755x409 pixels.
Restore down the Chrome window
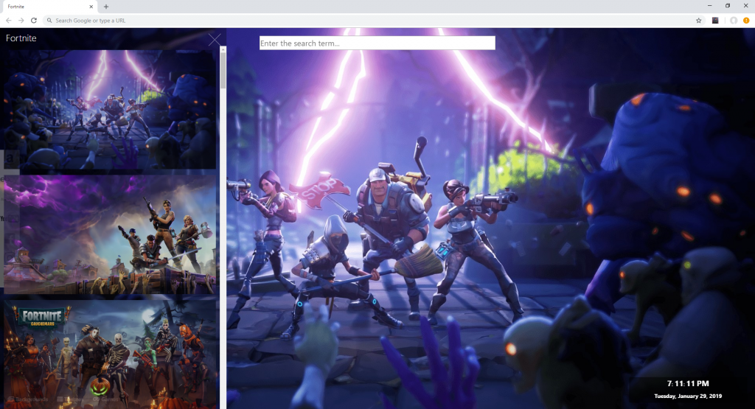(728, 6)
